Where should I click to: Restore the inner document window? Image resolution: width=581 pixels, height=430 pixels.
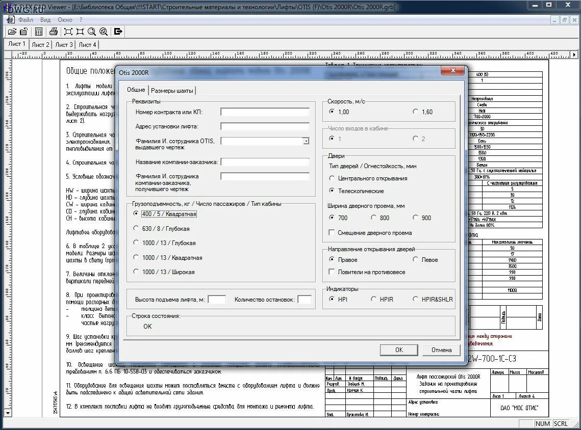(564, 20)
